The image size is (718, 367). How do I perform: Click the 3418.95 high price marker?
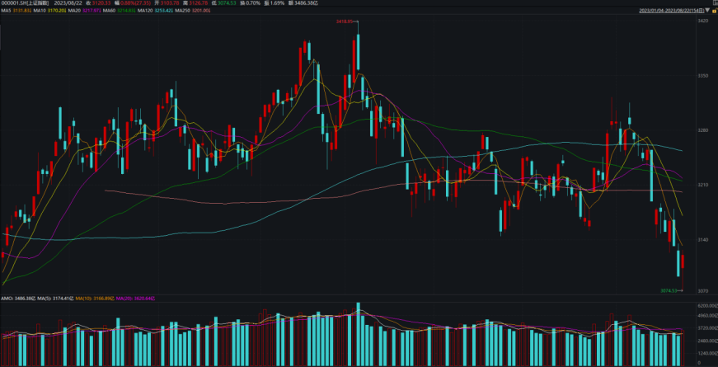[344, 21]
